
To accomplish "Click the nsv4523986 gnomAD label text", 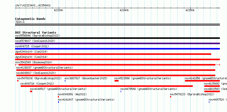I will pos(143,78).
